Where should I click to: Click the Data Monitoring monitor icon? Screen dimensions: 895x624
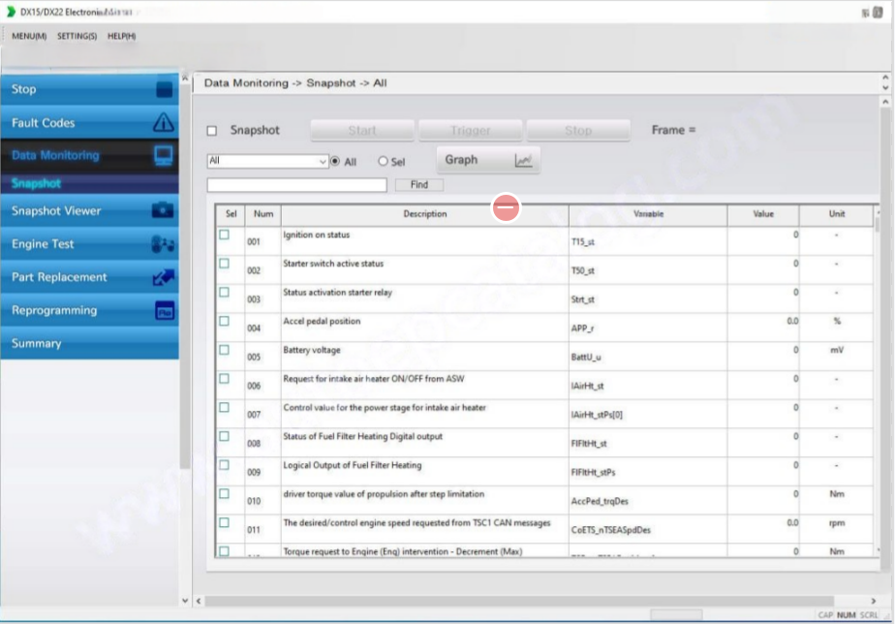click(164, 155)
